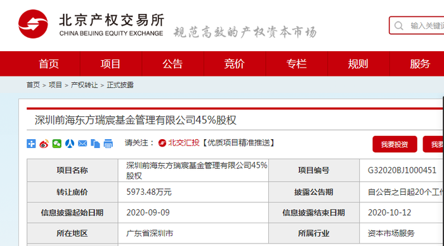Click 产权转让 in the breadcrumb

click(x=84, y=85)
